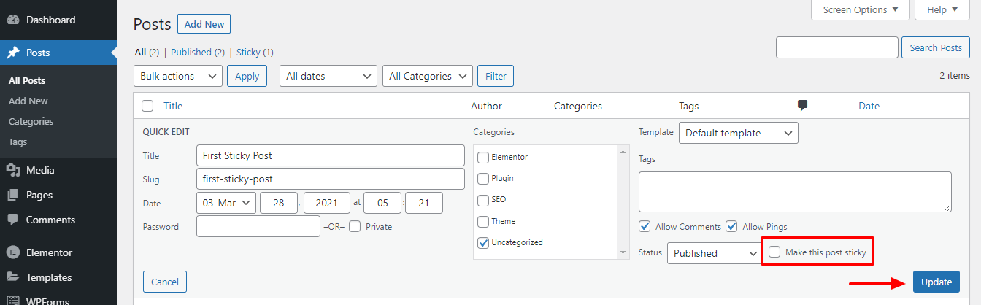The height and width of the screenshot is (305, 981).
Task: Click the search posts input field
Action: pos(837,47)
